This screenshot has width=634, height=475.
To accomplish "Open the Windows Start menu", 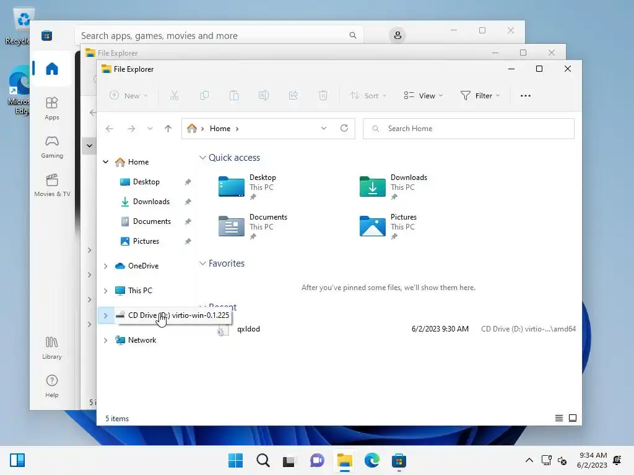I will point(235,460).
